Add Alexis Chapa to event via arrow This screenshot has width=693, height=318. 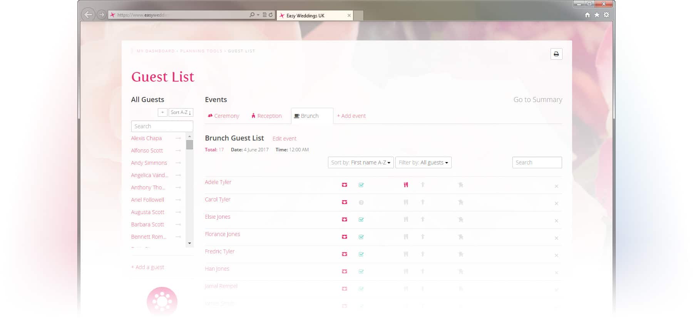coord(178,138)
